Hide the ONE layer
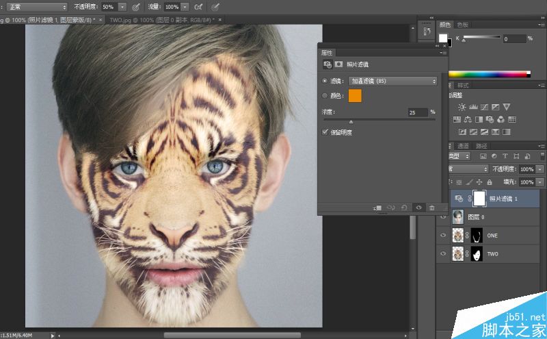 tap(443, 236)
